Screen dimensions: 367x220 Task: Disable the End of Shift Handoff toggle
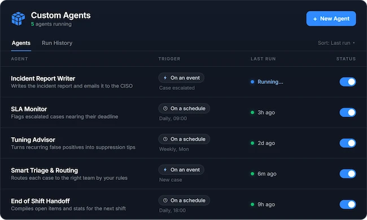tap(348, 204)
